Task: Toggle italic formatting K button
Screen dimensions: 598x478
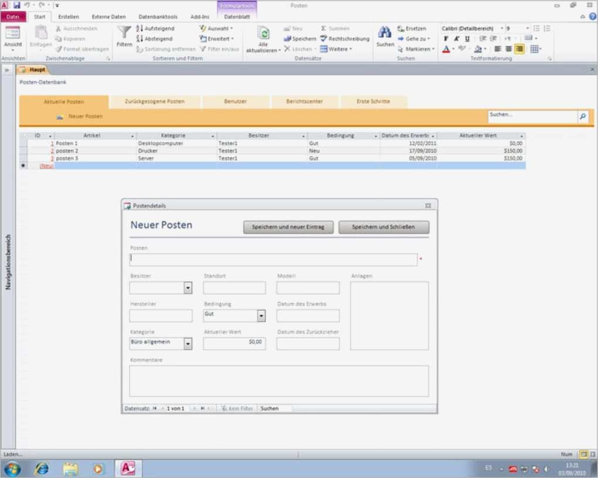Action: (x=456, y=39)
